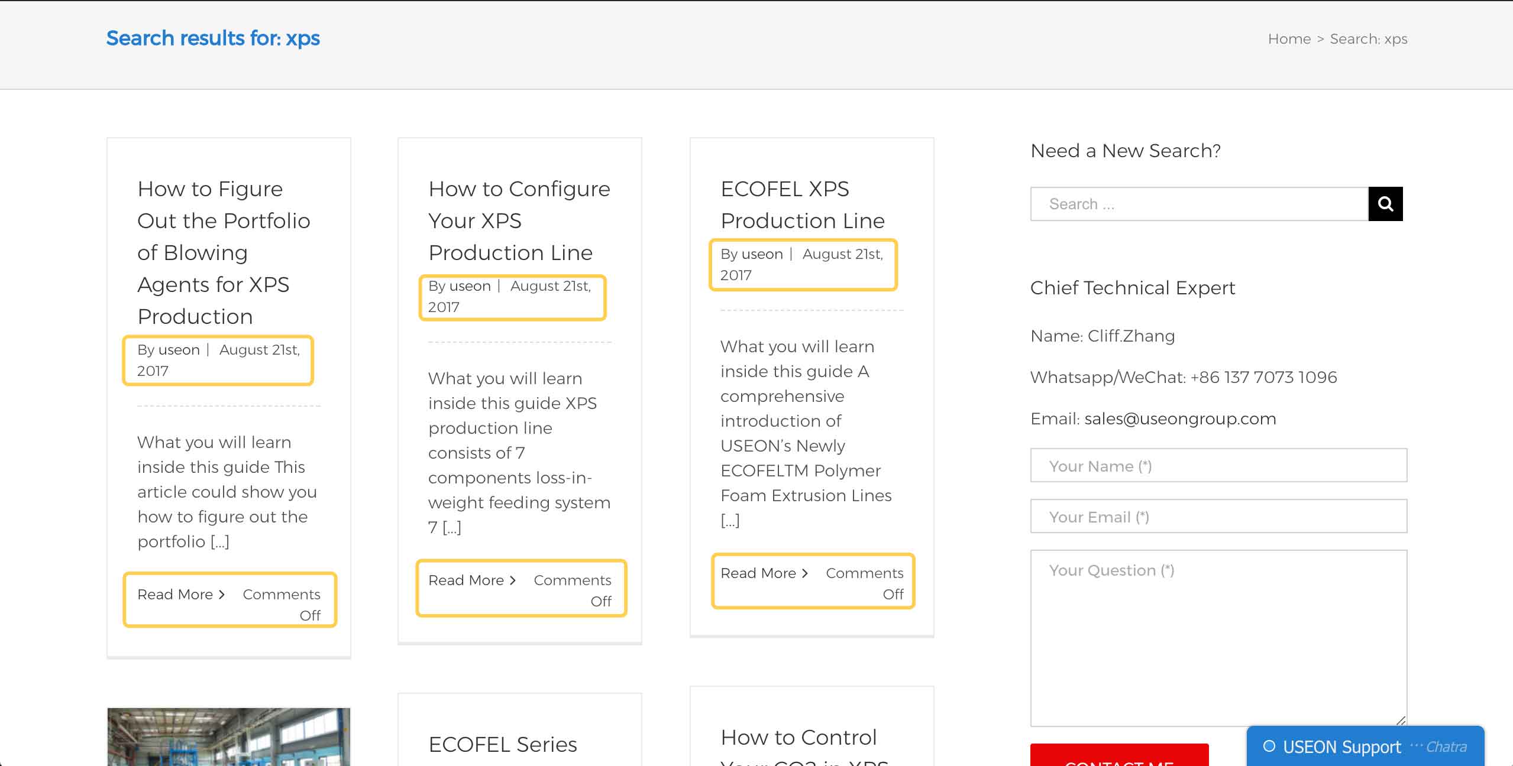Click Read More under Configure Your XPS article
The image size is (1513, 766).
[x=472, y=580]
